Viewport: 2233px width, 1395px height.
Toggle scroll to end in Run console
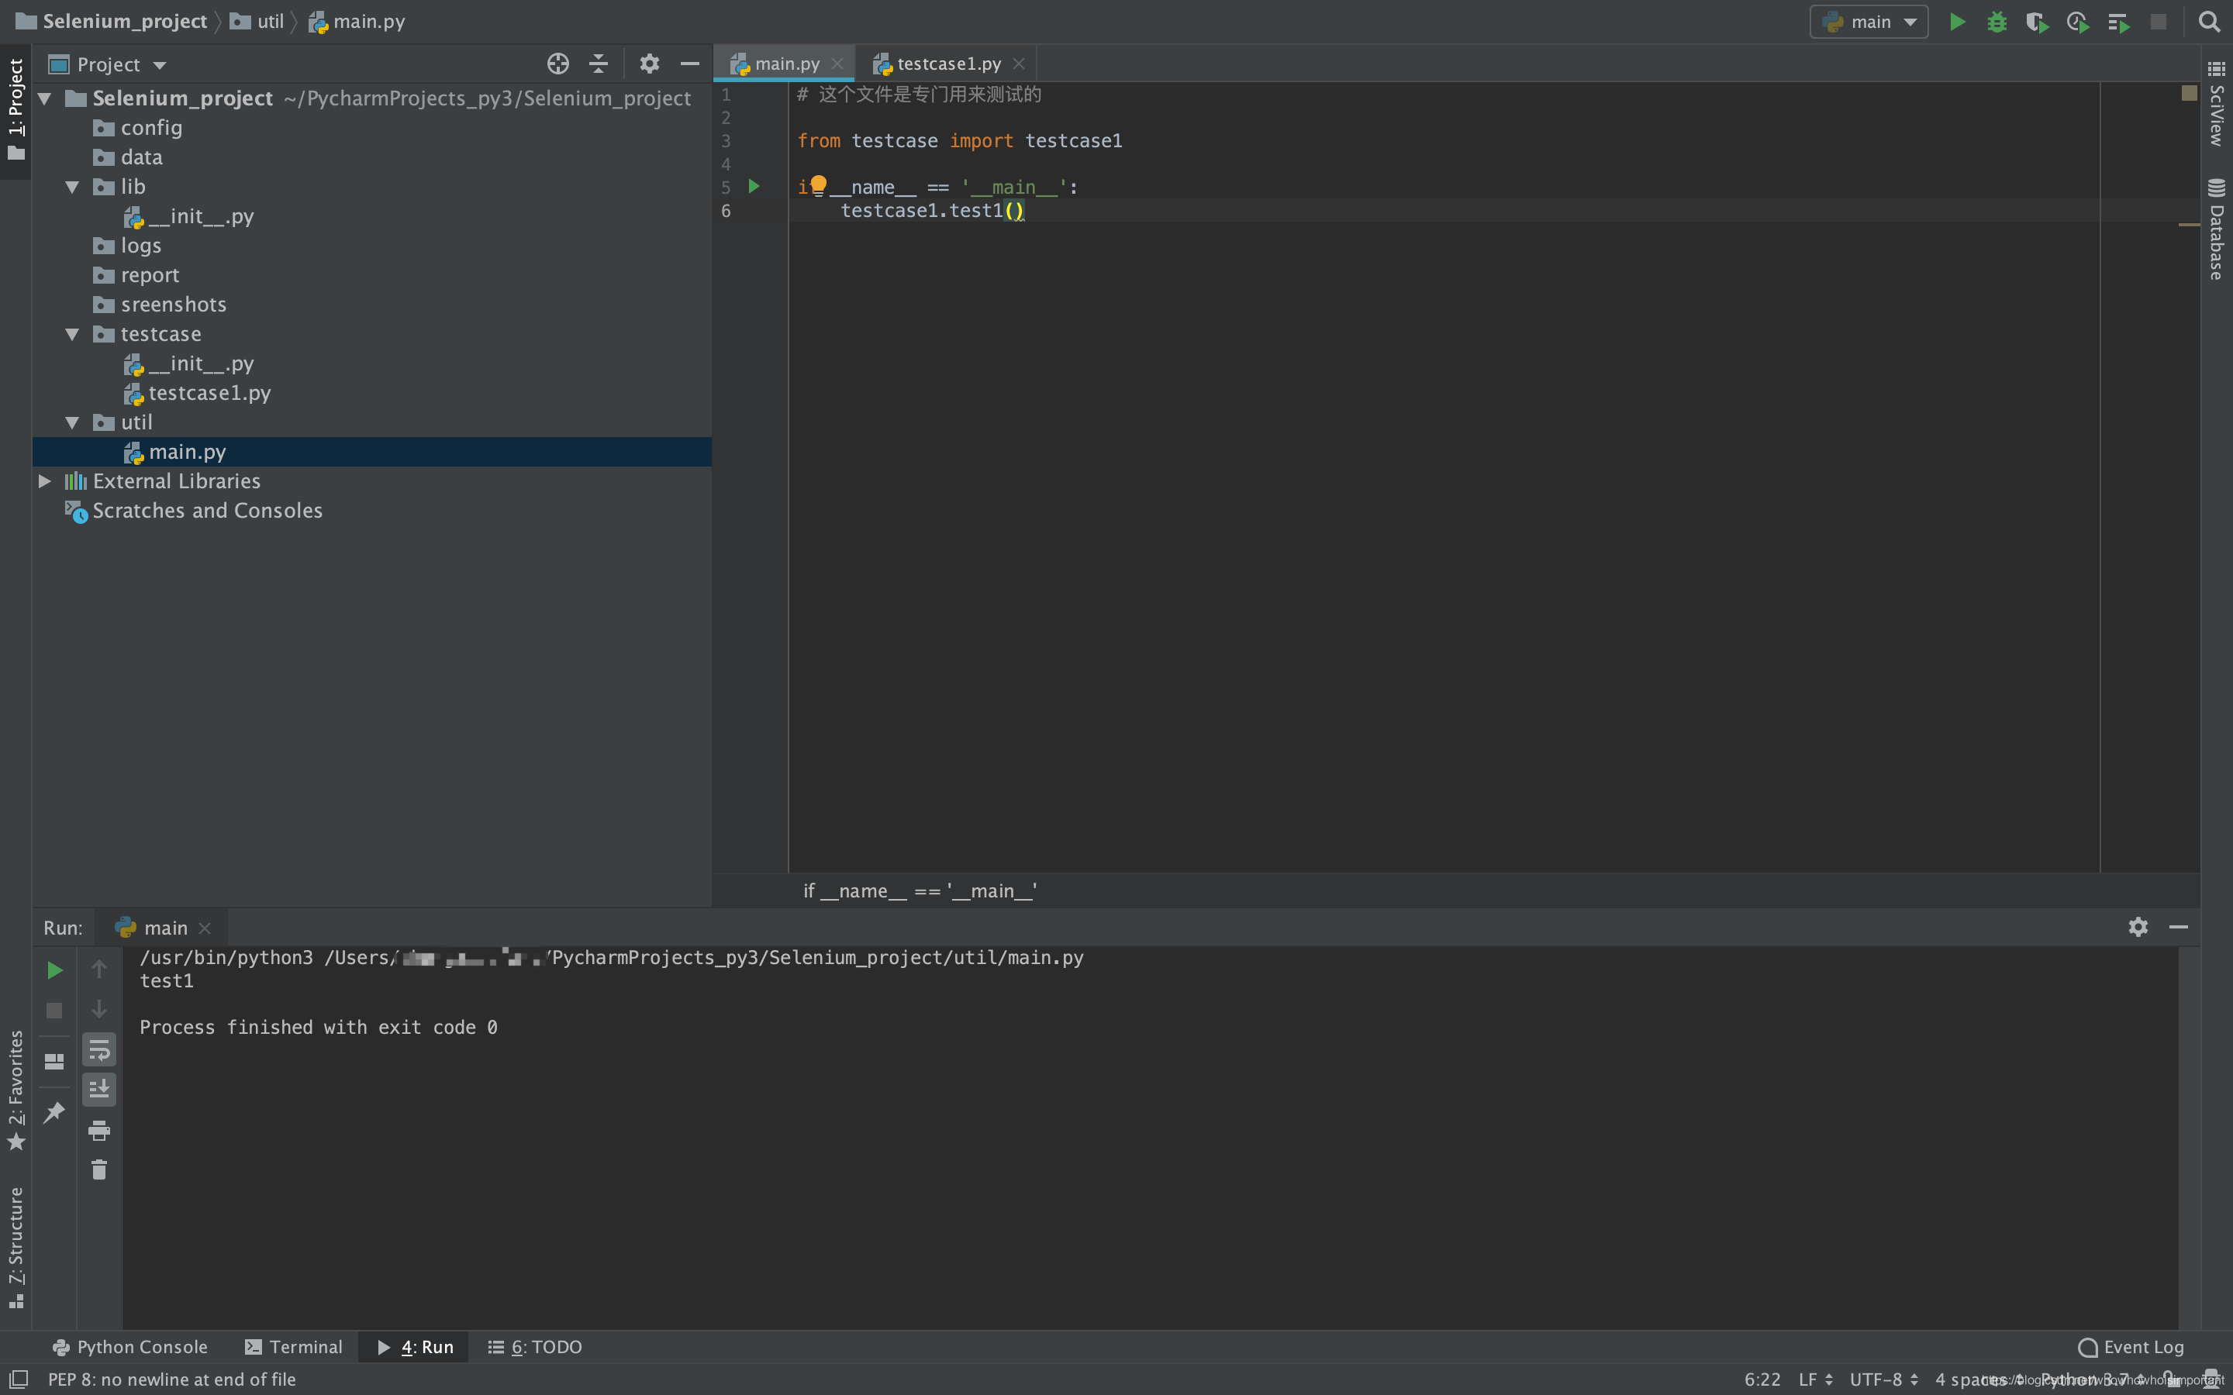[98, 1090]
